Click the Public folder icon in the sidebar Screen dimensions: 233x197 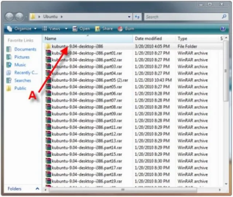click(9, 88)
